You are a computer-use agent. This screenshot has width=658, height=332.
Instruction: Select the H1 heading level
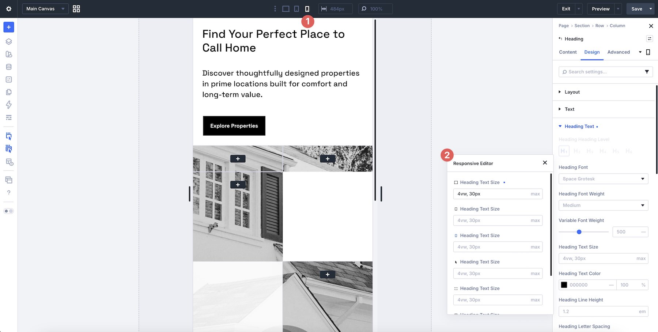tap(564, 151)
